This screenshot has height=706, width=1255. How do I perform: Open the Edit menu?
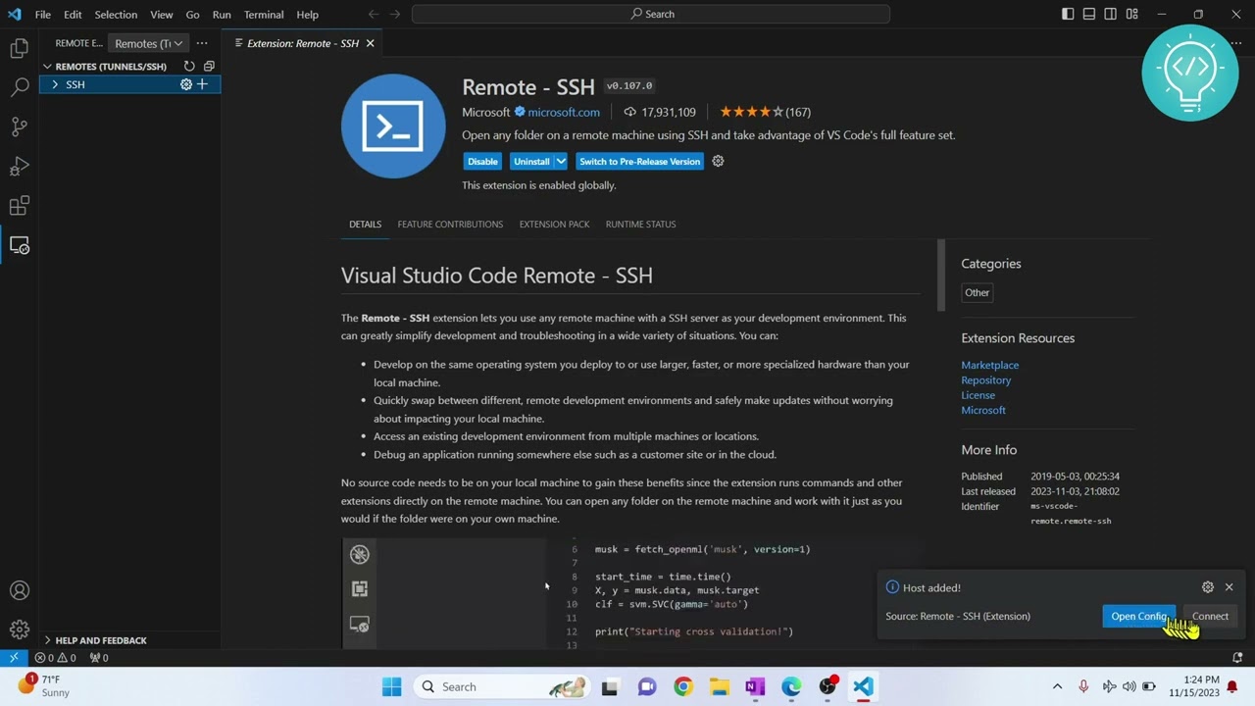coord(73,15)
